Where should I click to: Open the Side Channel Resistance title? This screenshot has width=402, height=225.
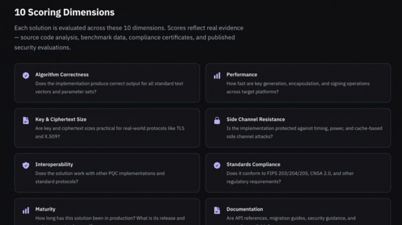click(256, 119)
